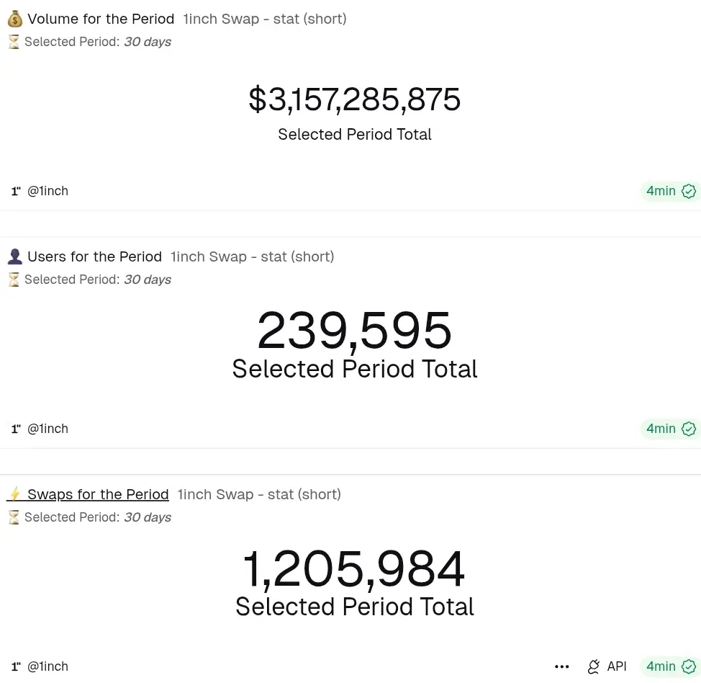Open the 1inch Swap query link in the Volume panel

[x=265, y=19]
